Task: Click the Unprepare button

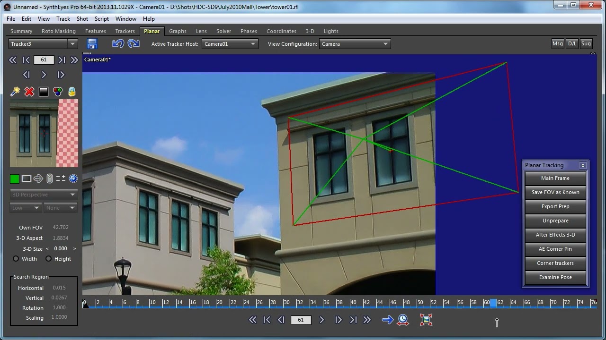Action: tap(555, 221)
